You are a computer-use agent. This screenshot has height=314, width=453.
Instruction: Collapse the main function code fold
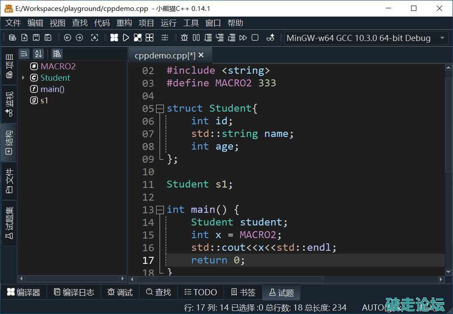[x=160, y=210]
